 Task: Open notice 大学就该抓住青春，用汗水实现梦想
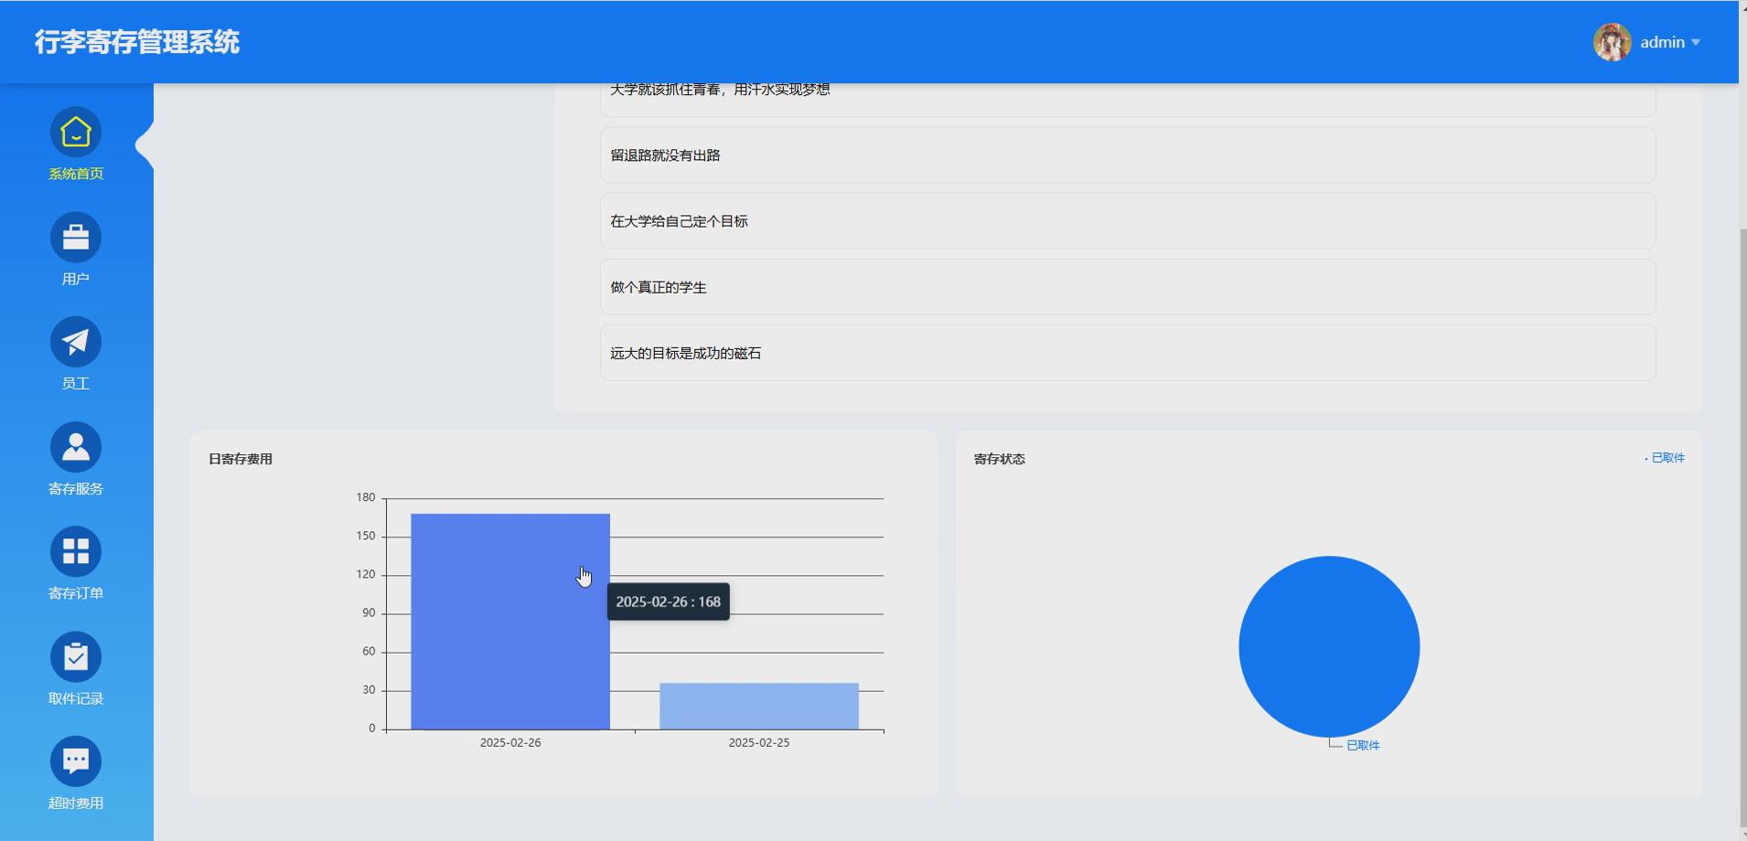tap(1128, 99)
